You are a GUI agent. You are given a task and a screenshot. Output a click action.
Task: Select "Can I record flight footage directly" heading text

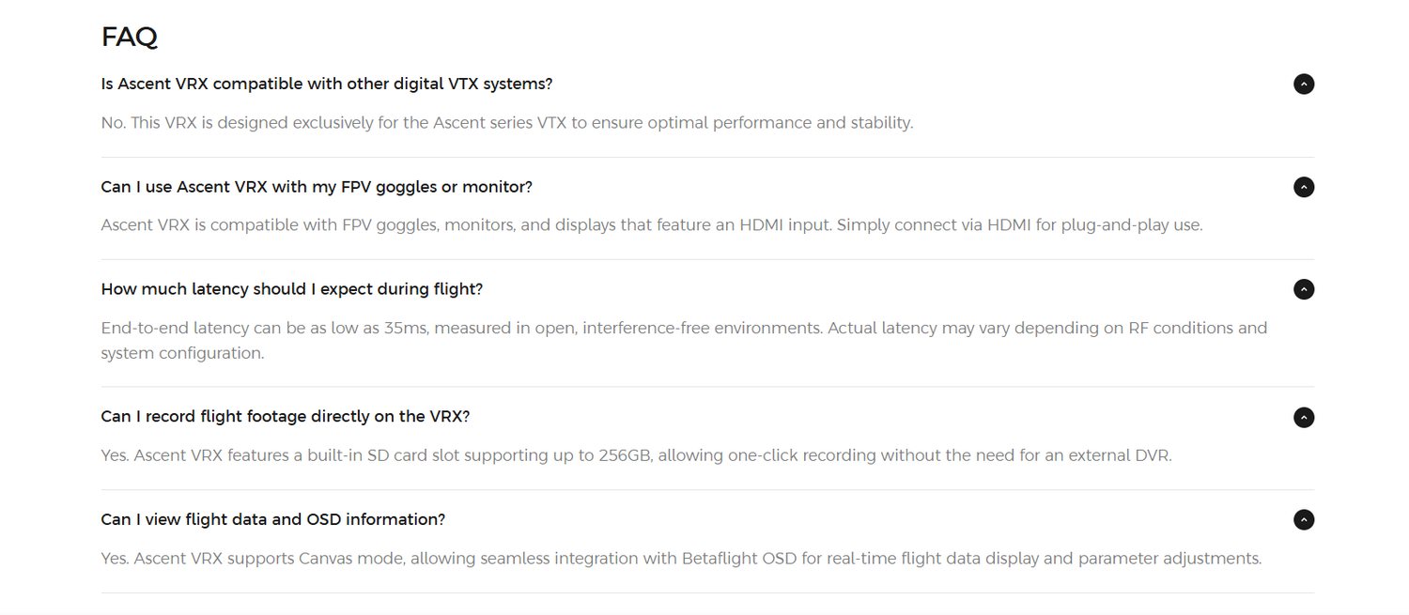[x=286, y=416]
